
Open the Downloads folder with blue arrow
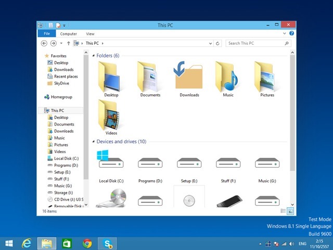tap(189, 79)
